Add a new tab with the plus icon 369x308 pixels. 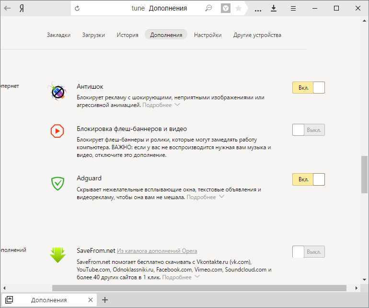click(105, 300)
